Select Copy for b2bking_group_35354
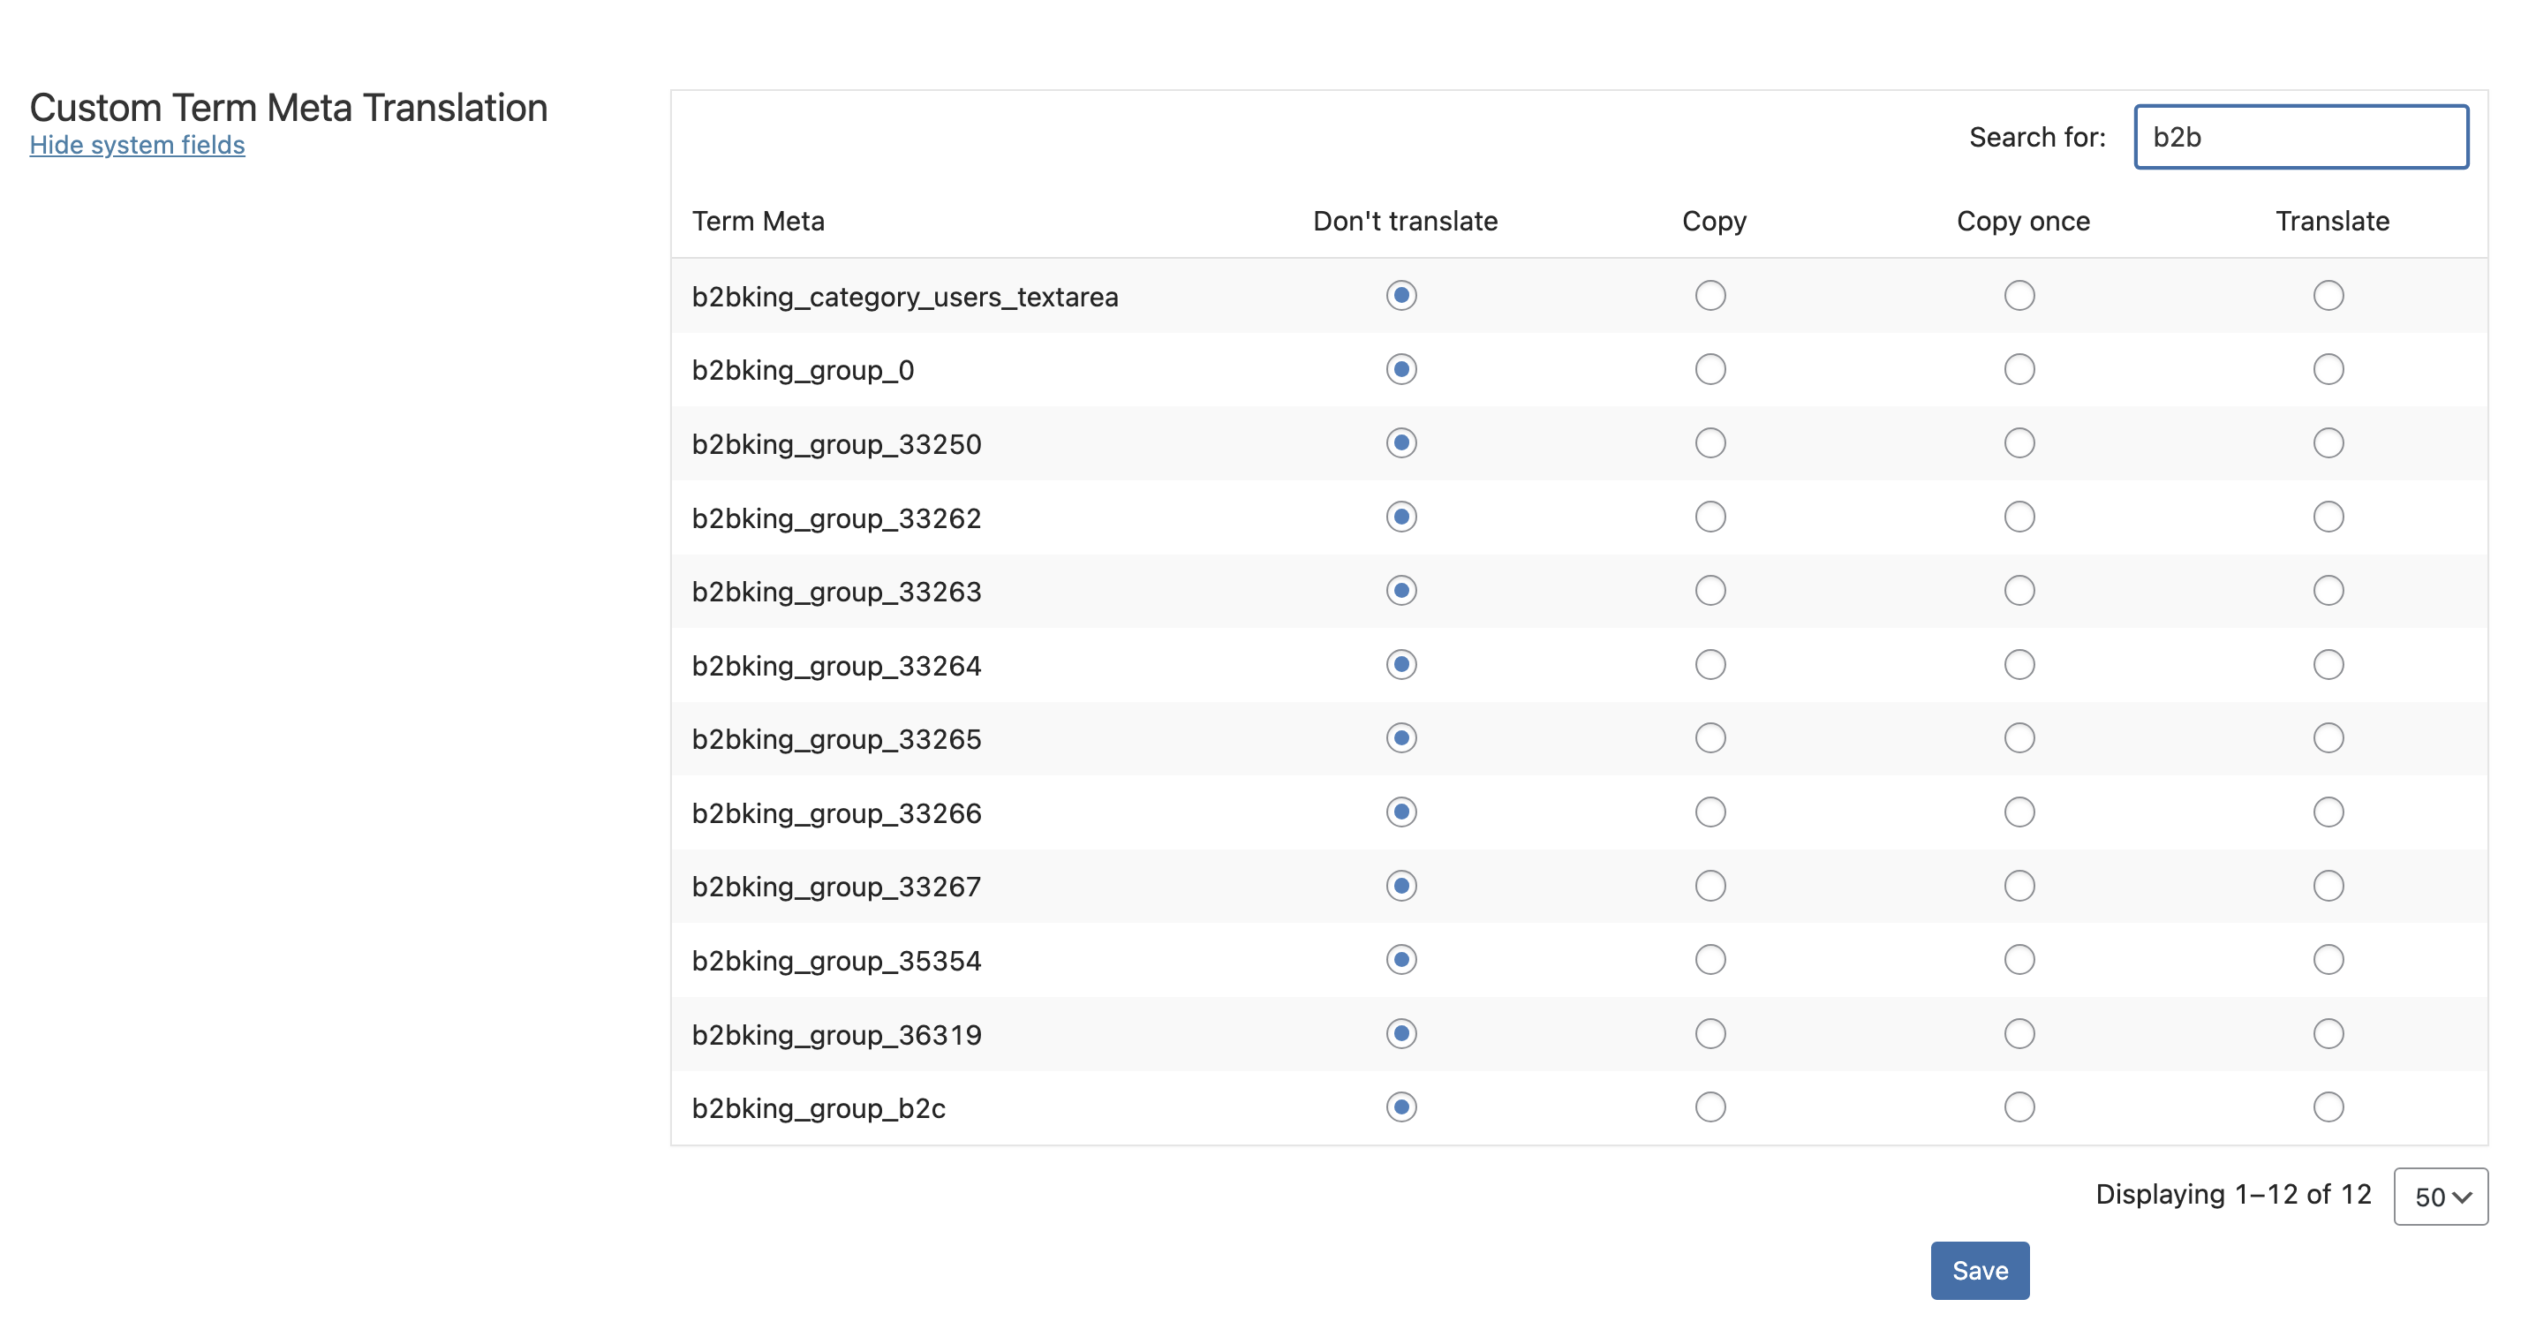 (1711, 960)
